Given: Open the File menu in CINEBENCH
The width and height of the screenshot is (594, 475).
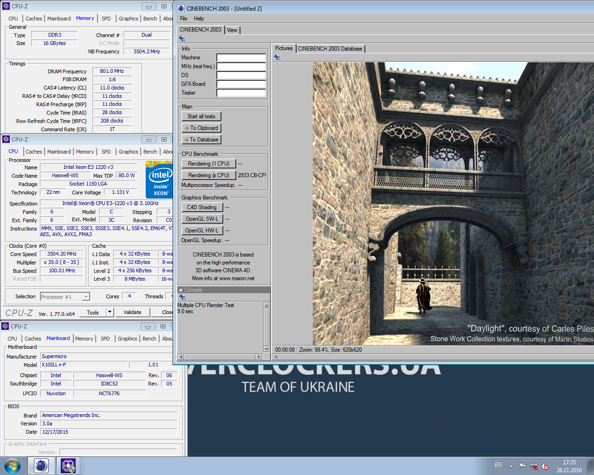Looking at the screenshot, I should click(x=184, y=19).
